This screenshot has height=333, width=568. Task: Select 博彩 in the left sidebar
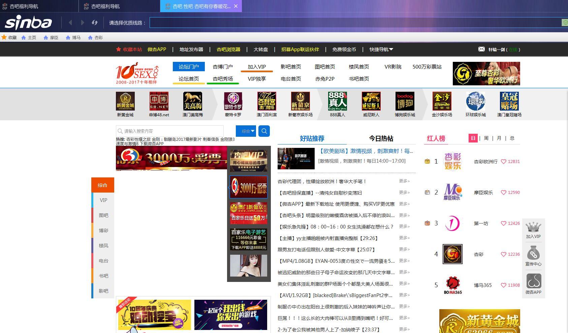[x=103, y=231]
